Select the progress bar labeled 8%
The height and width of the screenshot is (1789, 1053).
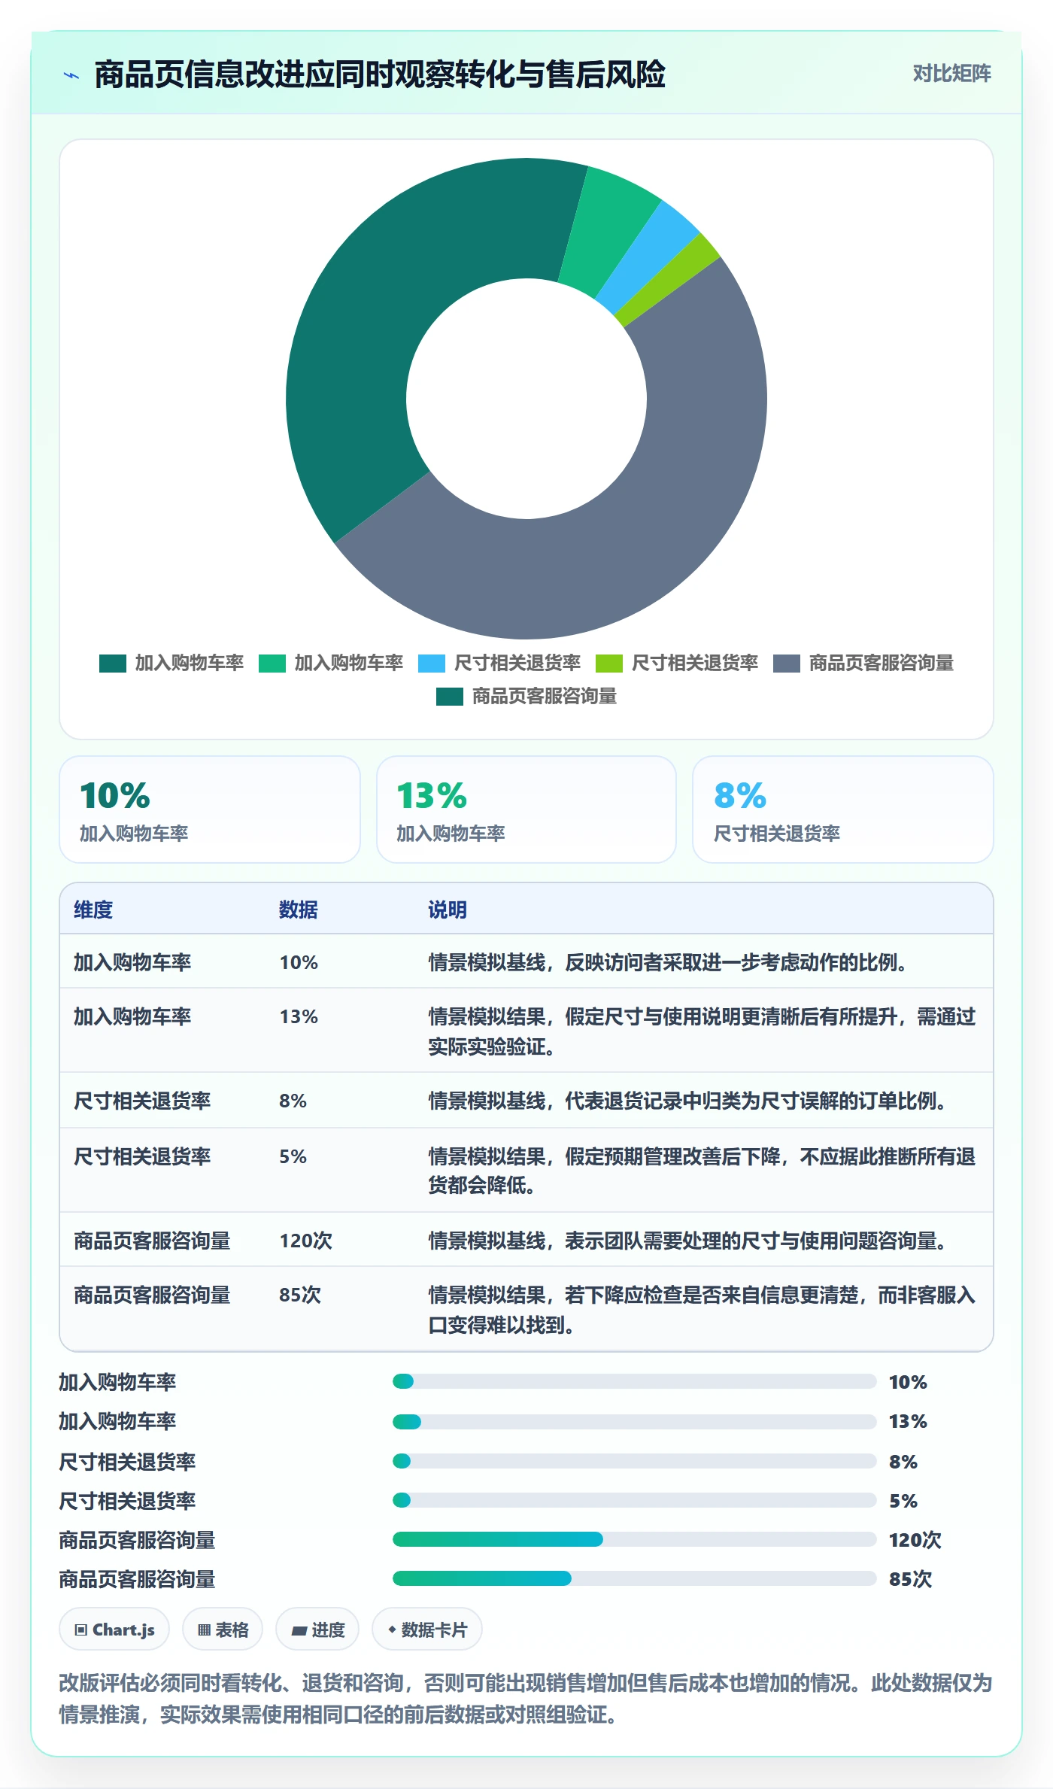[x=635, y=1461]
